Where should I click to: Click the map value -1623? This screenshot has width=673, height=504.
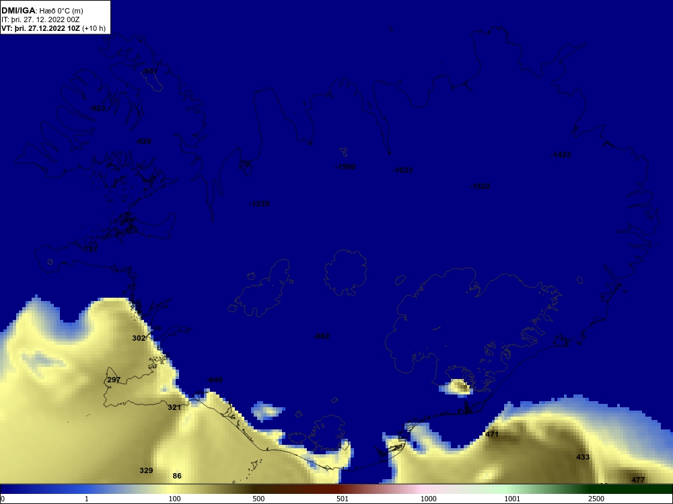402,170
